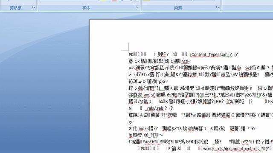Open the 字体 font dialog launcher
Image resolution: width=273 pixels, height=153 pixels.
point(137,7)
